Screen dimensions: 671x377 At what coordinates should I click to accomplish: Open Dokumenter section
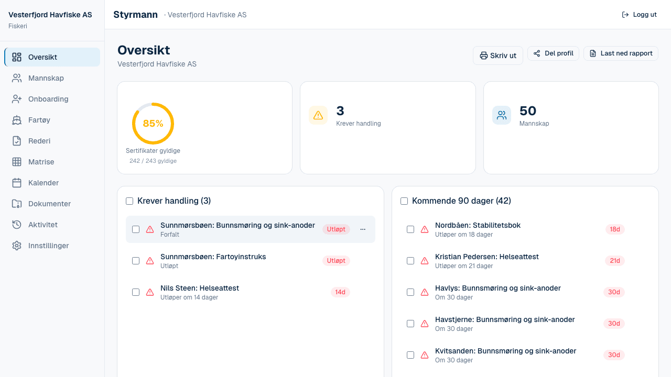coord(52,204)
